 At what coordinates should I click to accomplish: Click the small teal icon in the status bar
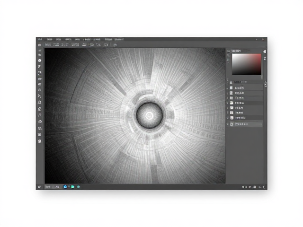point(78,187)
